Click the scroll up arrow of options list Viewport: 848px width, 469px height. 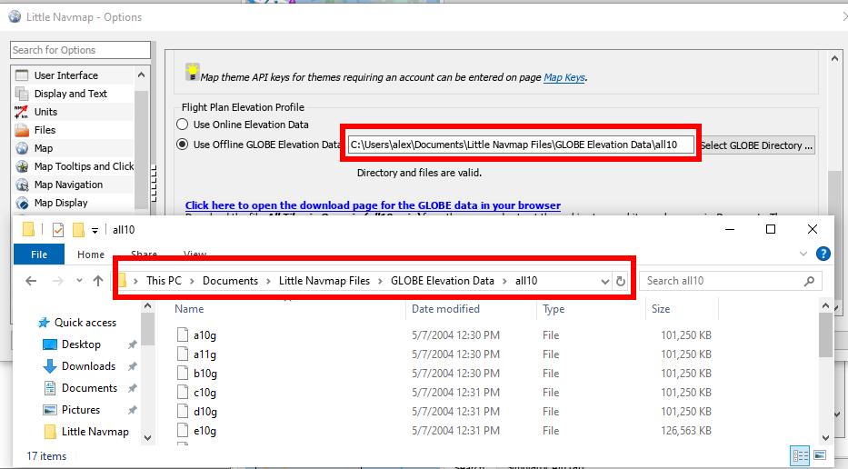(x=141, y=75)
